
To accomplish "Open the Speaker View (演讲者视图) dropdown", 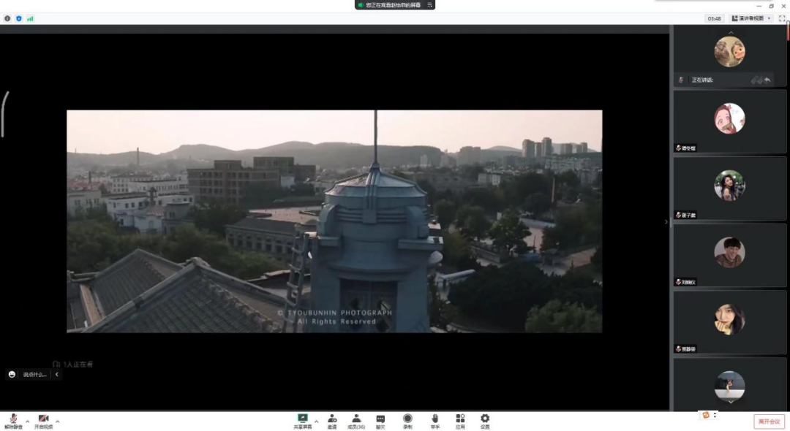I will pyautogui.click(x=751, y=18).
